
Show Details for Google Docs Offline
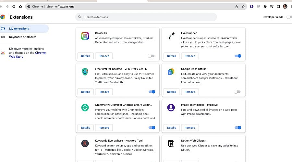(172, 92)
